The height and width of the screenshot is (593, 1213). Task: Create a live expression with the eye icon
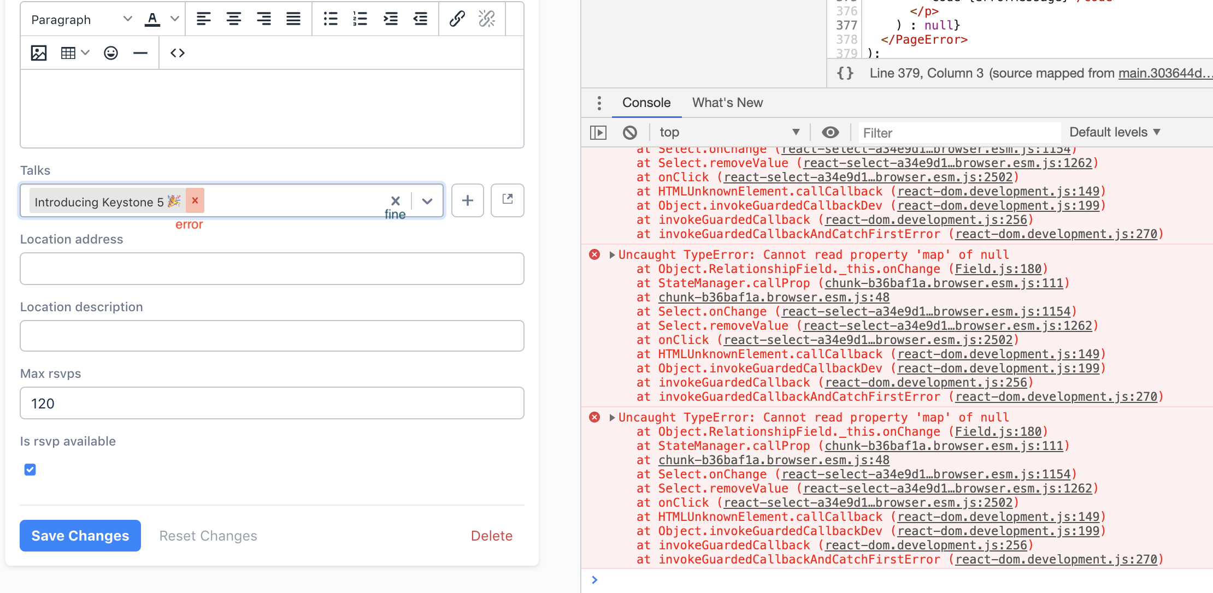coord(830,132)
